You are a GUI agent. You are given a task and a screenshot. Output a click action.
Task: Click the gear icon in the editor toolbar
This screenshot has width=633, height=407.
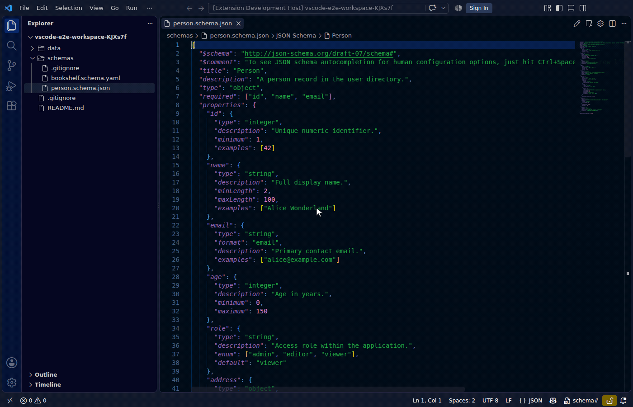pyautogui.click(x=600, y=24)
